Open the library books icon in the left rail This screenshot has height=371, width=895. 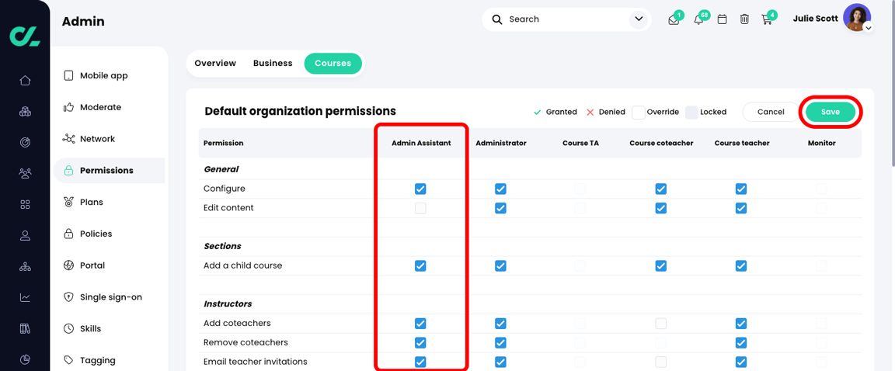coord(25,328)
